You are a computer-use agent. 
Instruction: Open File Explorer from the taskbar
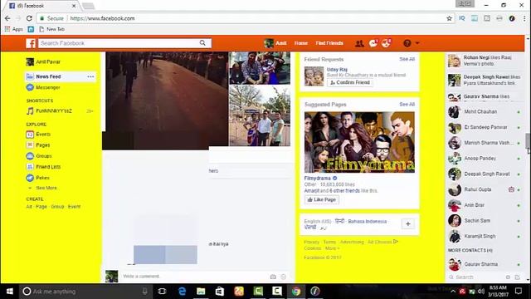pyautogui.click(x=201, y=292)
